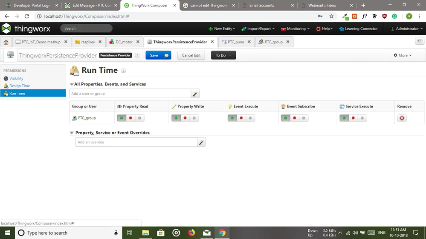426x239 pixels.
Task: Deny Service Execute for PTC_group
Action: pos(353,118)
